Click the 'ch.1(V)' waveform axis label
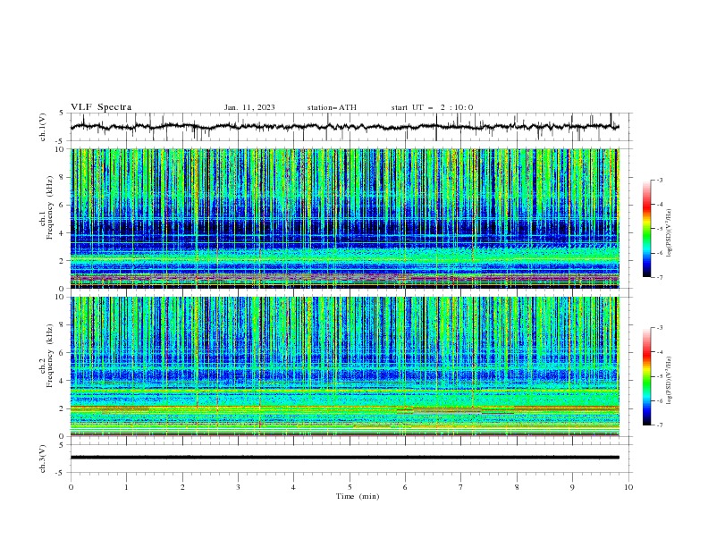The width and height of the screenshot is (708, 547). tap(43, 127)
